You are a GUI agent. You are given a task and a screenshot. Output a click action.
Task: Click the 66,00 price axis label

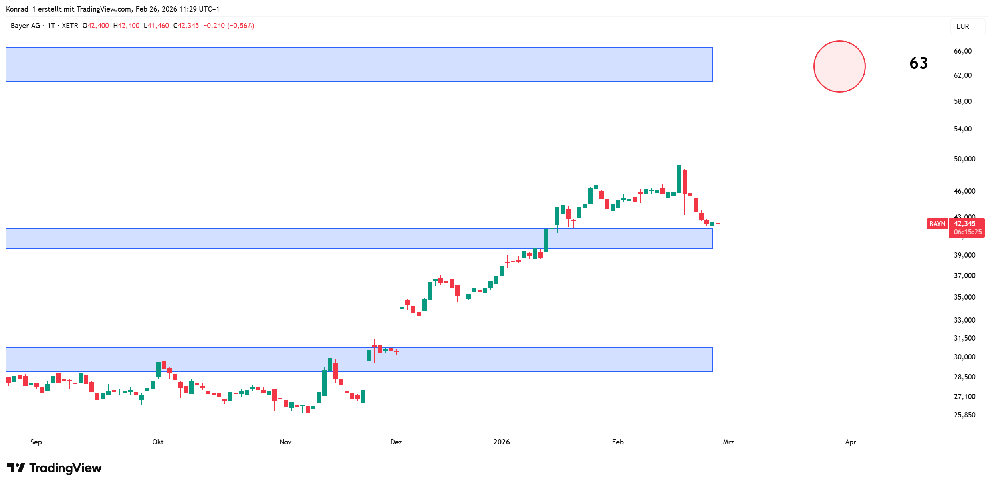click(x=962, y=51)
